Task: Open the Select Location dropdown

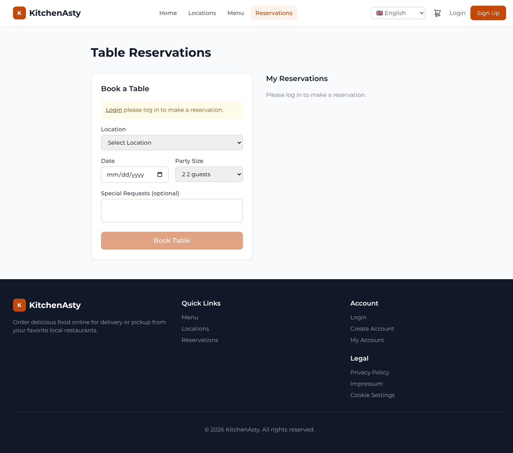Action: 172,143
